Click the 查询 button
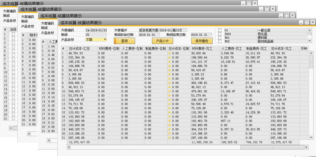The image size is (316, 157). (124, 41)
